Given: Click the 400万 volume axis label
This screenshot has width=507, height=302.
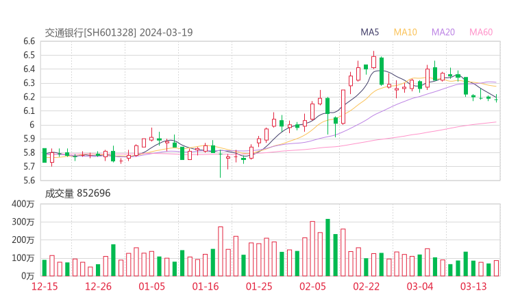Looking at the screenshot, I should pos(23,204).
